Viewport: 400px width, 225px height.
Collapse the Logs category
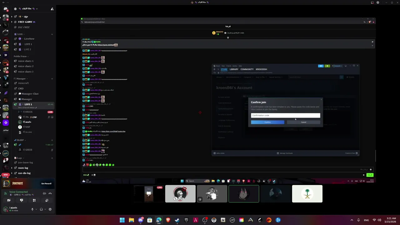coord(19,158)
